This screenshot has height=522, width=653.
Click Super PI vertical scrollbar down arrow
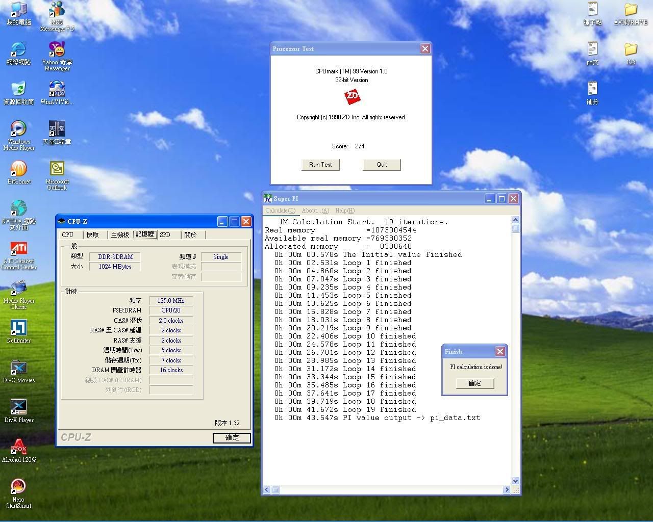pyautogui.click(x=515, y=481)
